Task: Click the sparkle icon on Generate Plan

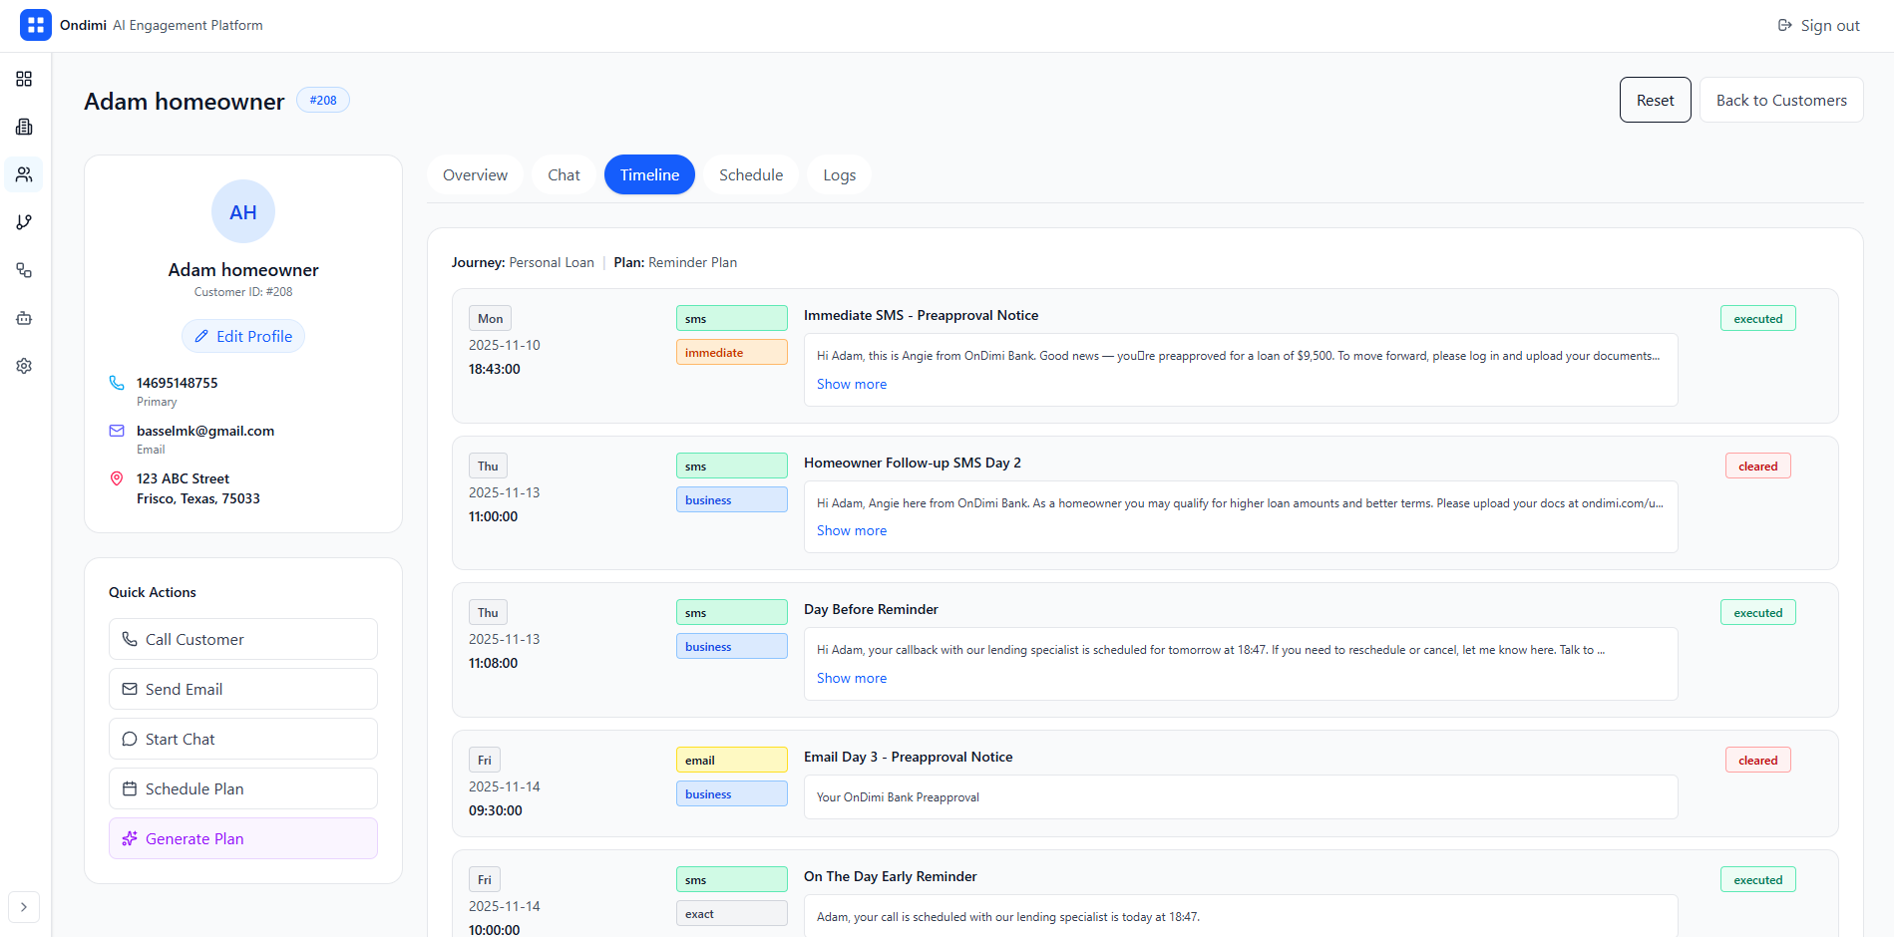Action: point(130,838)
